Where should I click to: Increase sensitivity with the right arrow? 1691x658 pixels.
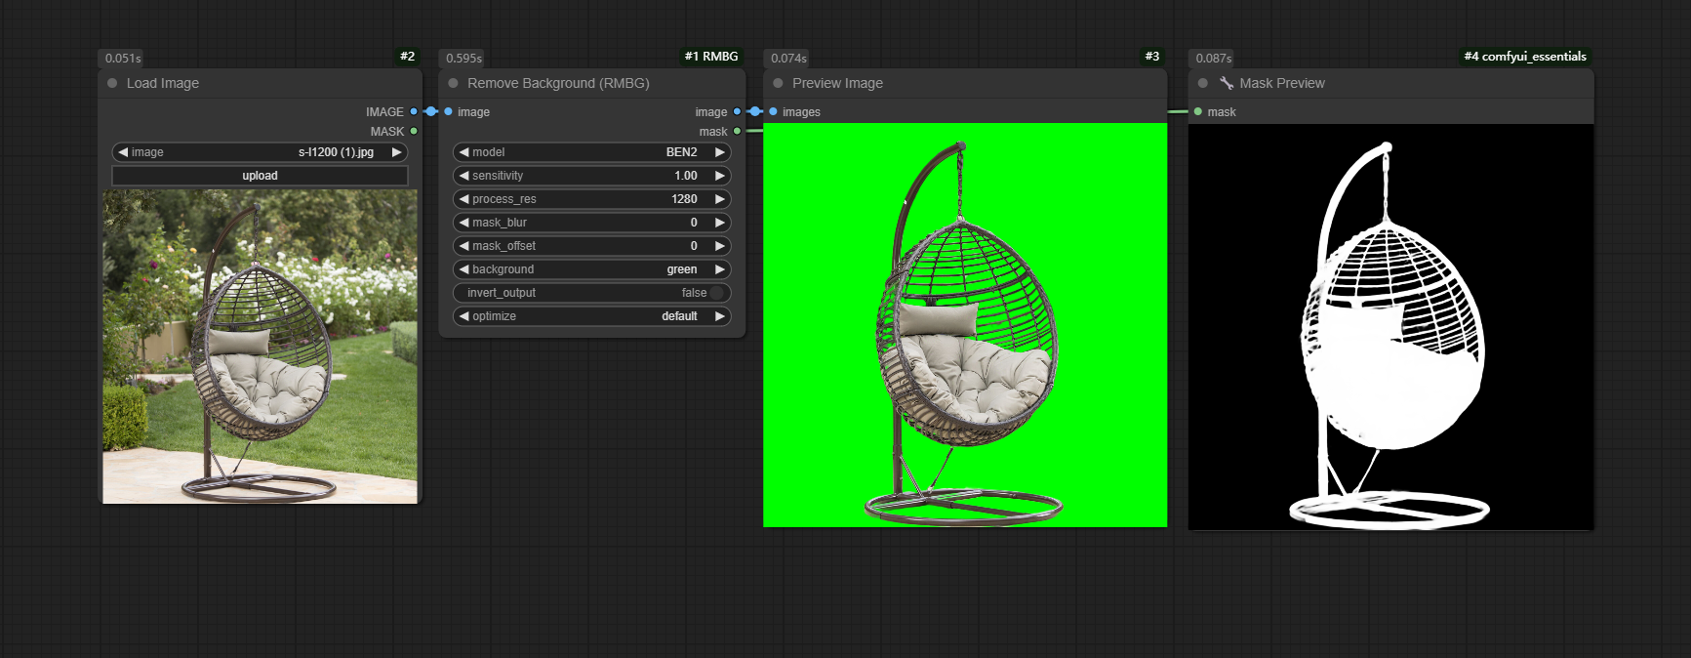click(x=720, y=176)
